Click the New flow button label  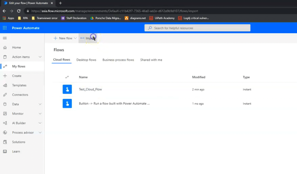coord(65,38)
